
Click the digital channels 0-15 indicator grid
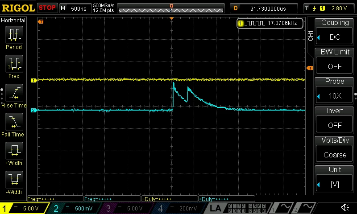coord(247,208)
